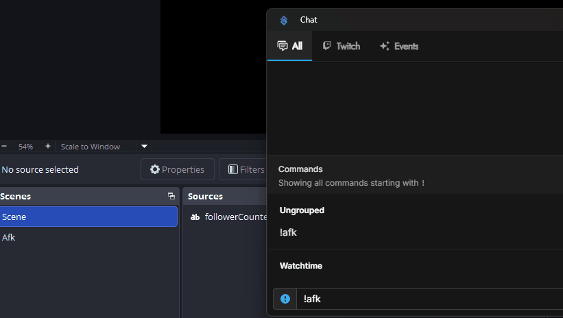The height and width of the screenshot is (318, 563).
Task: Switch to the All chat tab
Action: 289,47
